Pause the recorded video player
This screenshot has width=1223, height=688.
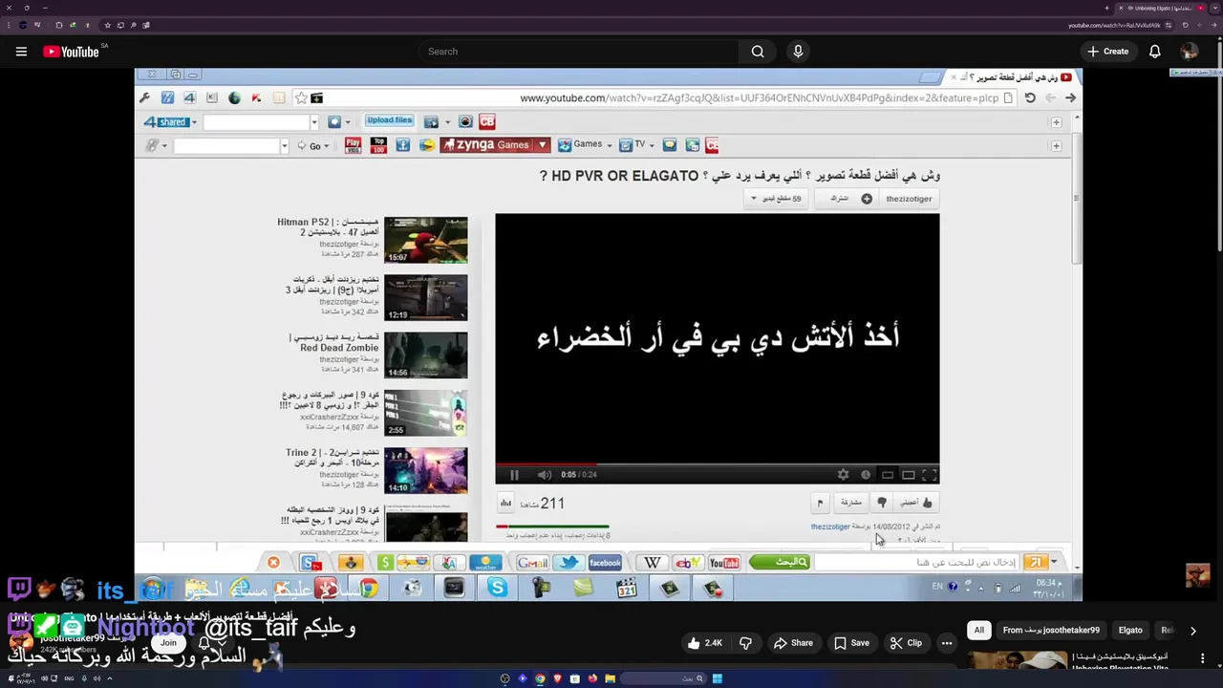tap(514, 475)
